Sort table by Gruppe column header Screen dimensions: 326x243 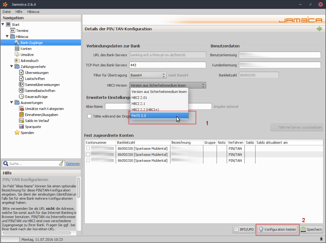click(x=210, y=143)
